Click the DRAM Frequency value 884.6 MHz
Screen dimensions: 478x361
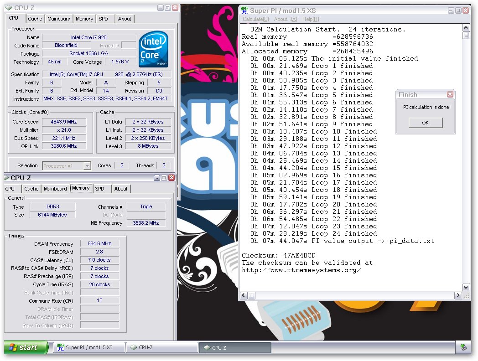(x=99, y=243)
